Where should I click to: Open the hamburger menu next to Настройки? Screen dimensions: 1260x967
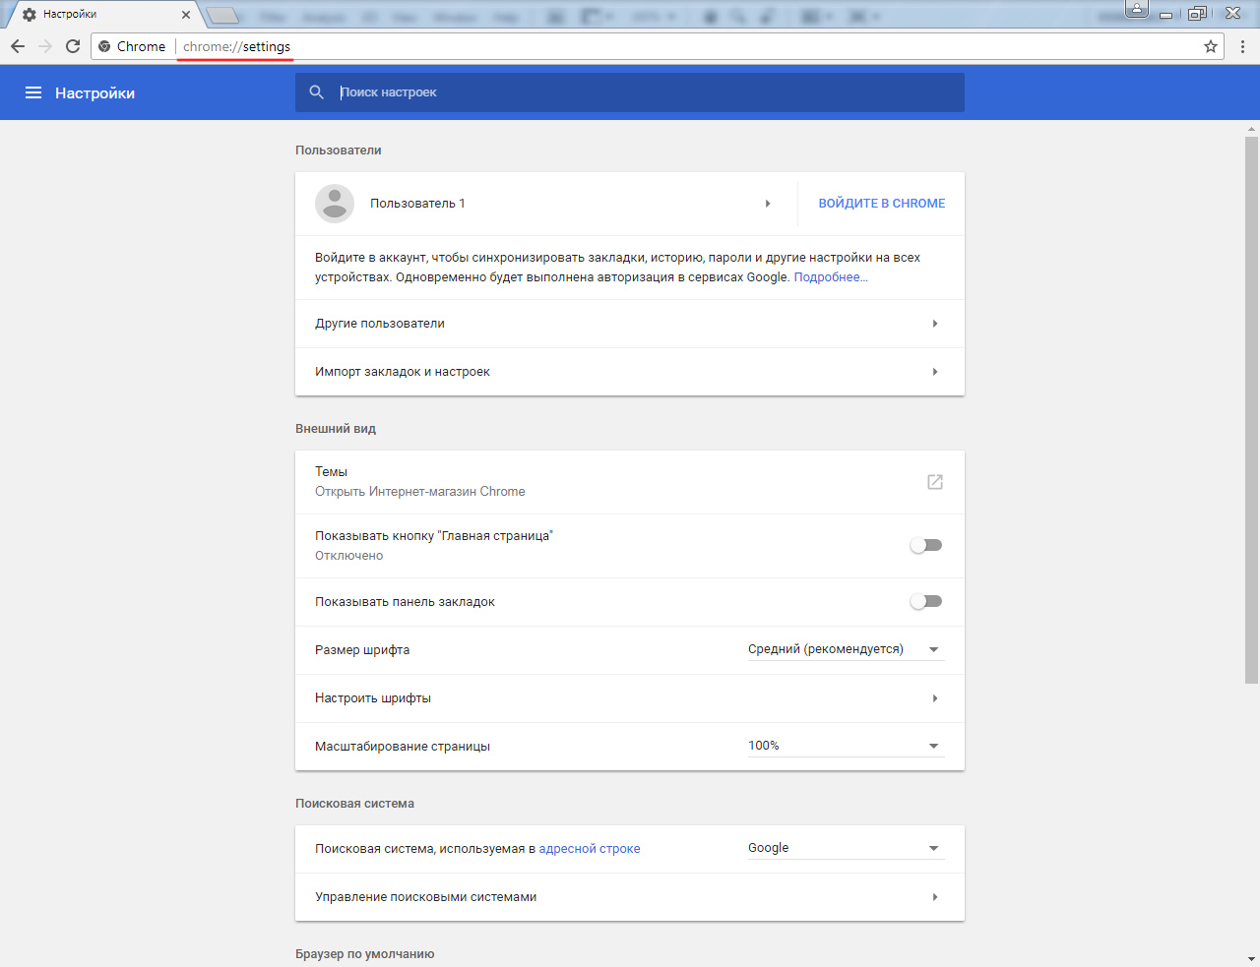33,92
